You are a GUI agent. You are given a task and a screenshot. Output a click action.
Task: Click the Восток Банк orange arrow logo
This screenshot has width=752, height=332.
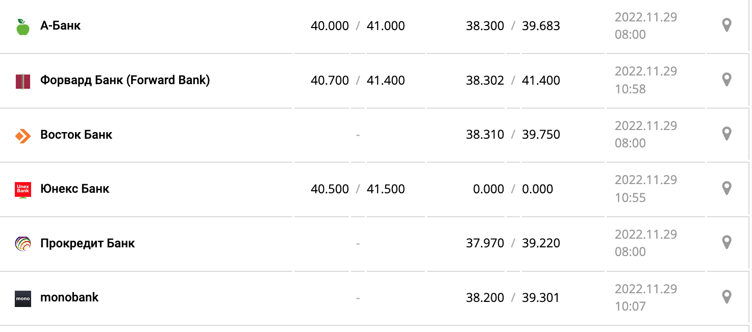tap(22, 136)
